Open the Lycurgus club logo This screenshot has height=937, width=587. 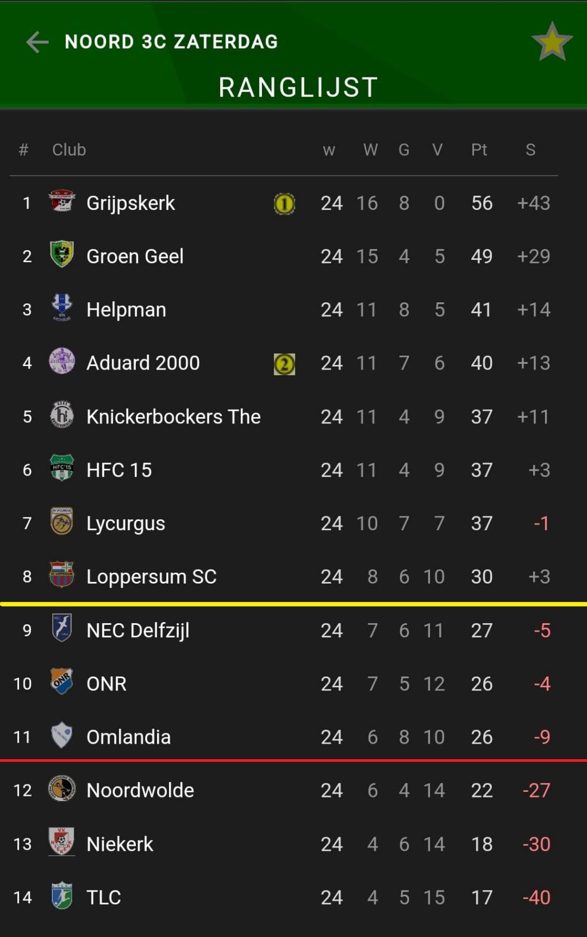(62, 522)
